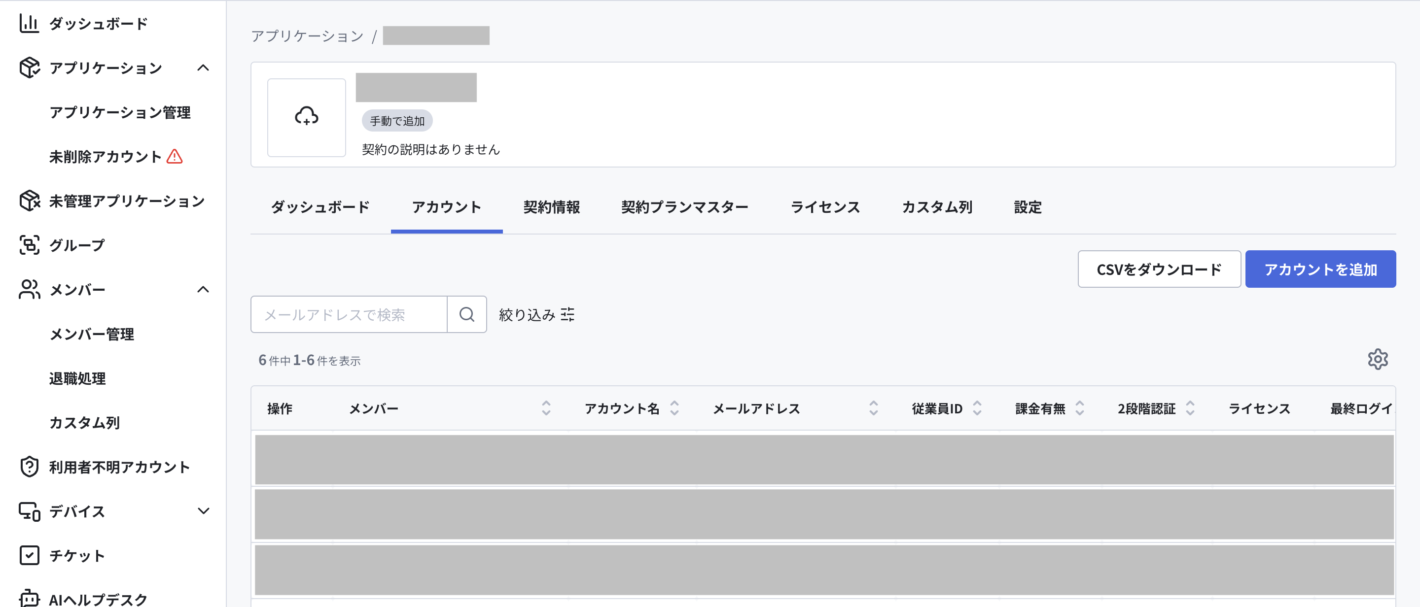Click the メンバー people icon

coord(29,289)
